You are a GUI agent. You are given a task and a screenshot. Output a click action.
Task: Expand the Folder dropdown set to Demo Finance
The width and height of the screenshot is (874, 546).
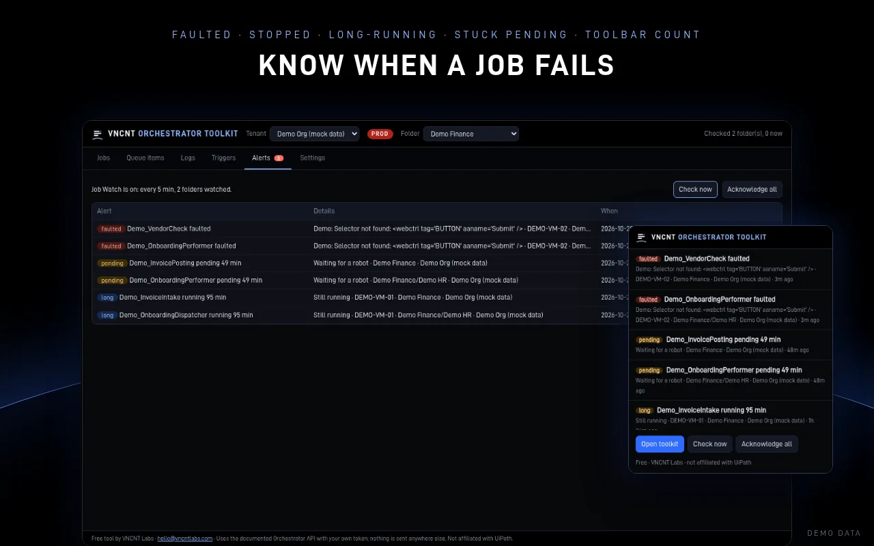pyautogui.click(x=471, y=134)
